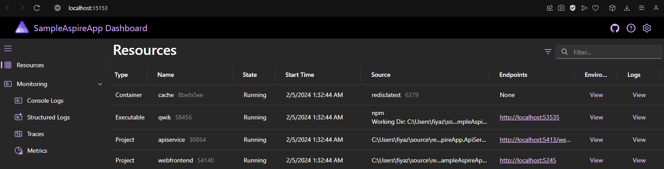Screen dimensions: 664x169
Task: Open the qwik endpoint http://localhost:53535
Action: coord(529,117)
